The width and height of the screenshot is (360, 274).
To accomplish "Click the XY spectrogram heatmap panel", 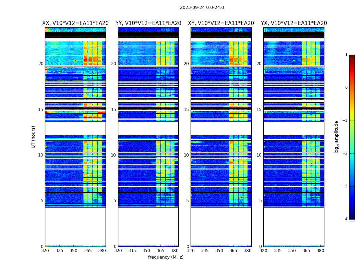I will [x=221, y=137].
